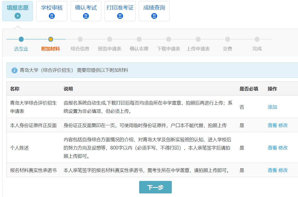The width and height of the screenshot is (298, 197).
Task: View the 报名材料真实性承诺书 upload
Action: click(272, 170)
